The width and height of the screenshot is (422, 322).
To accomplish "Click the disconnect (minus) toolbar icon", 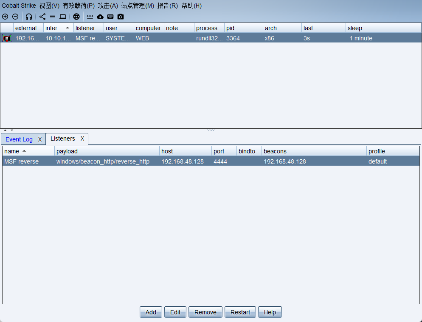I will pos(15,17).
